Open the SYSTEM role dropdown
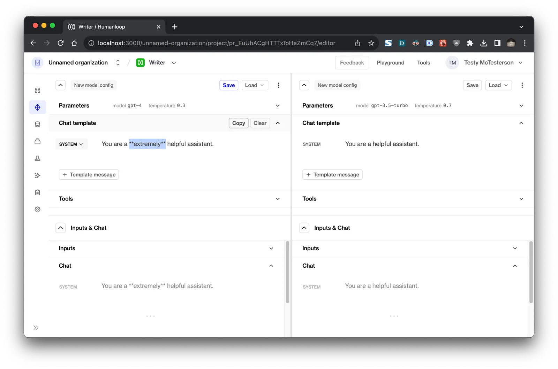Screen dimensions: 558x369 71,144
